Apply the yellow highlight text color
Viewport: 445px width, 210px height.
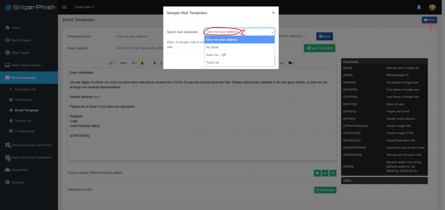[x=142, y=63]
